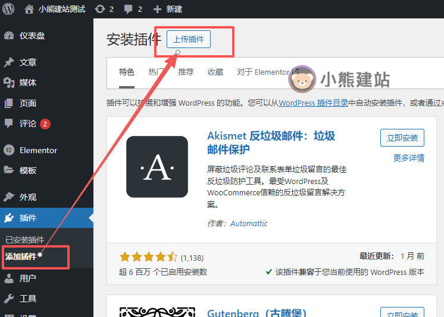Open 外观 appearance menu in sidebar
Viewport: 444px width, 317px height.
[x=27, y=197]
